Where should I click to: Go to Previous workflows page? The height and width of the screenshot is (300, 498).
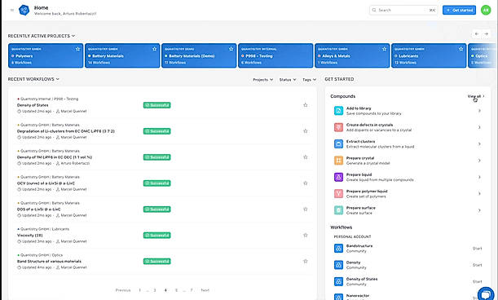123,290
